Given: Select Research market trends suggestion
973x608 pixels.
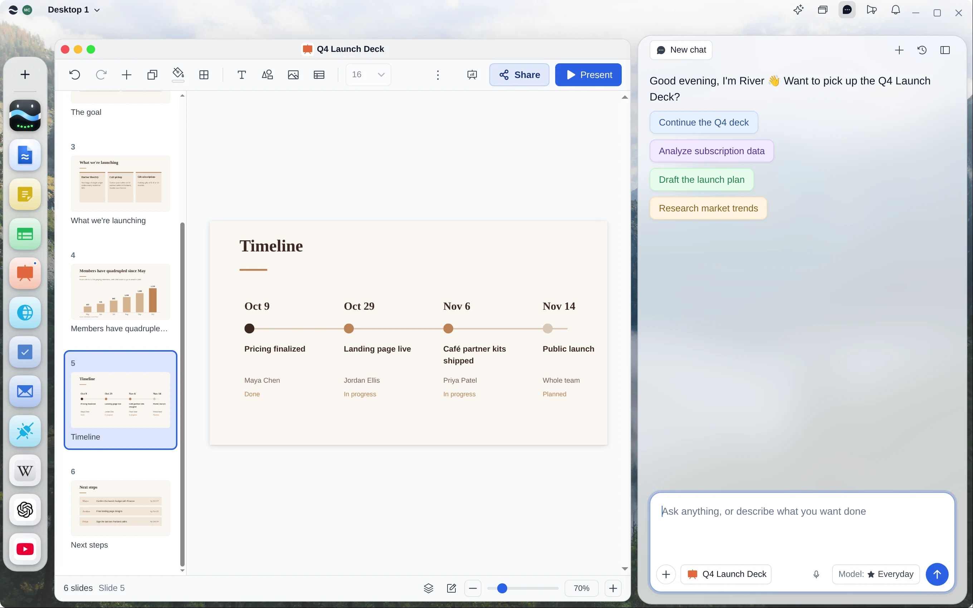Looking at the screenshot, I should [708, 208].
